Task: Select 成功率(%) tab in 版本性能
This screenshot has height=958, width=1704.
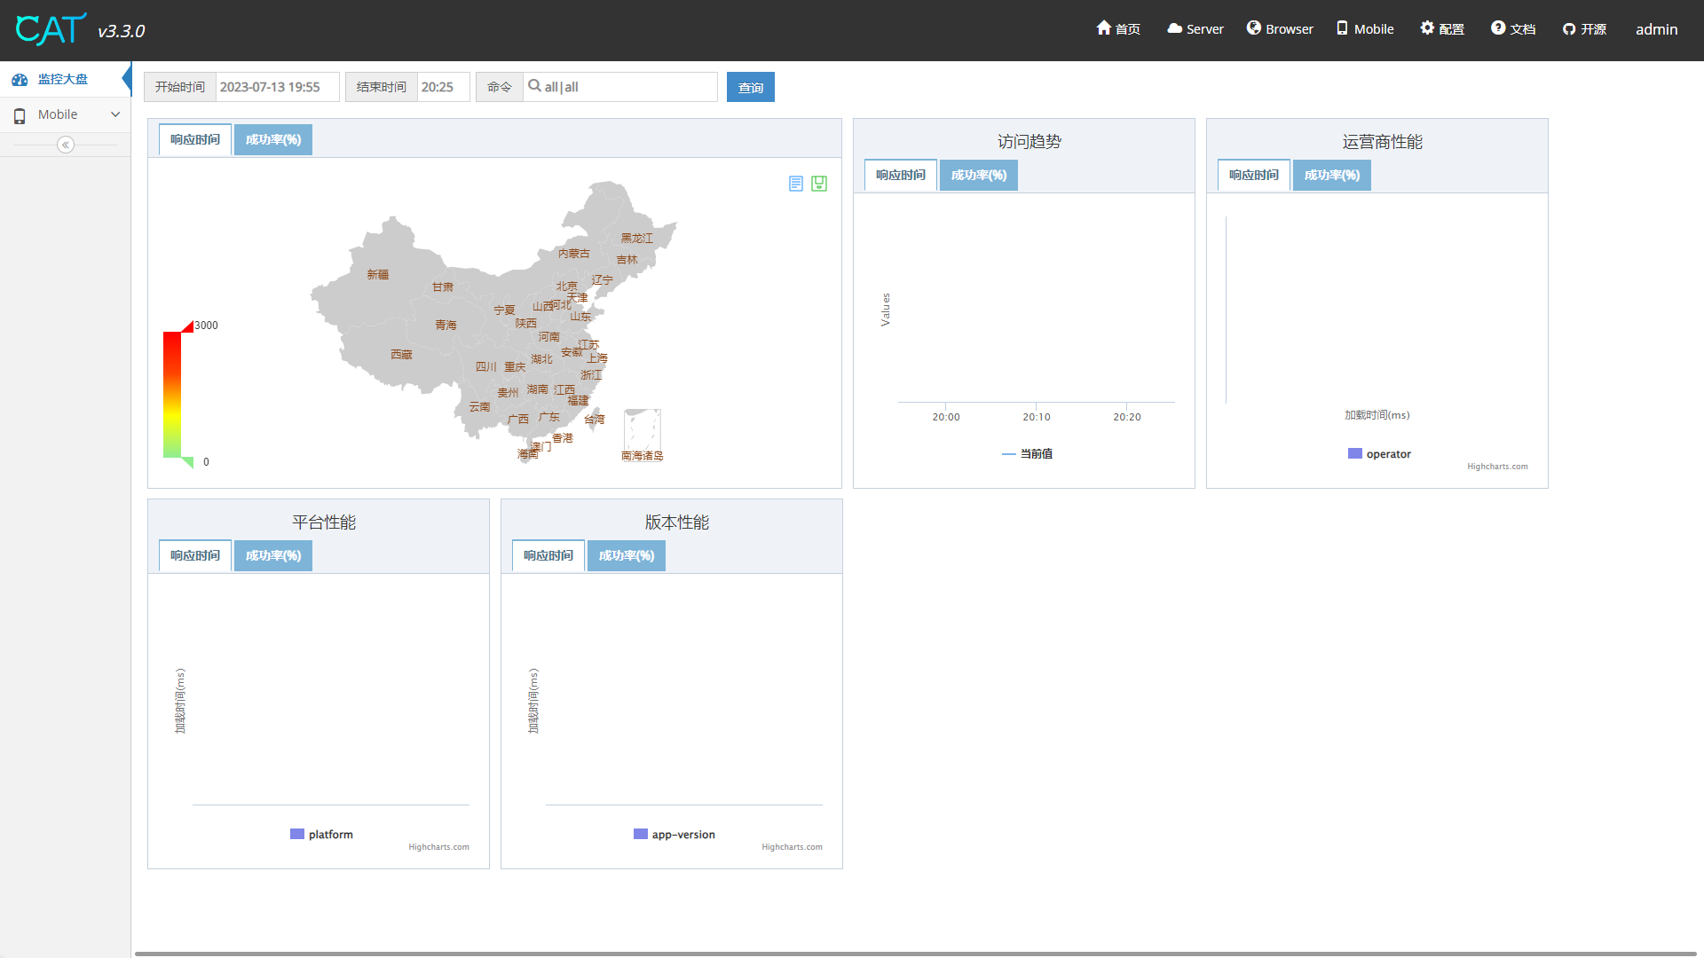Action: [626, 556]
